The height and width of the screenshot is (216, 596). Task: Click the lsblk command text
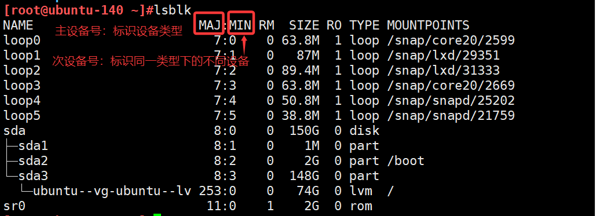[x=172, y=10]
